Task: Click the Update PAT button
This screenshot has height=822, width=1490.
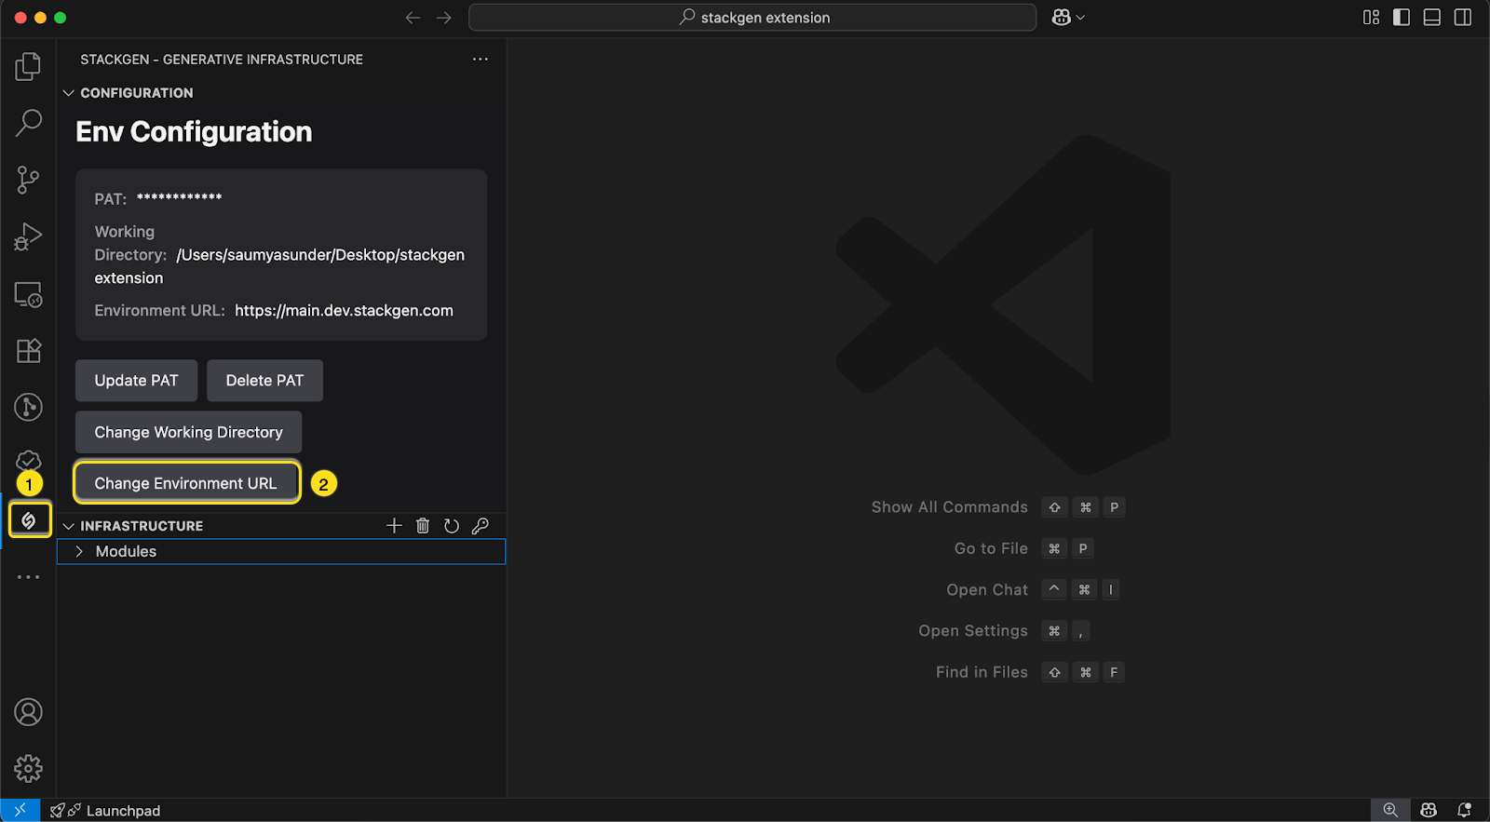Action: pos(136,381)
